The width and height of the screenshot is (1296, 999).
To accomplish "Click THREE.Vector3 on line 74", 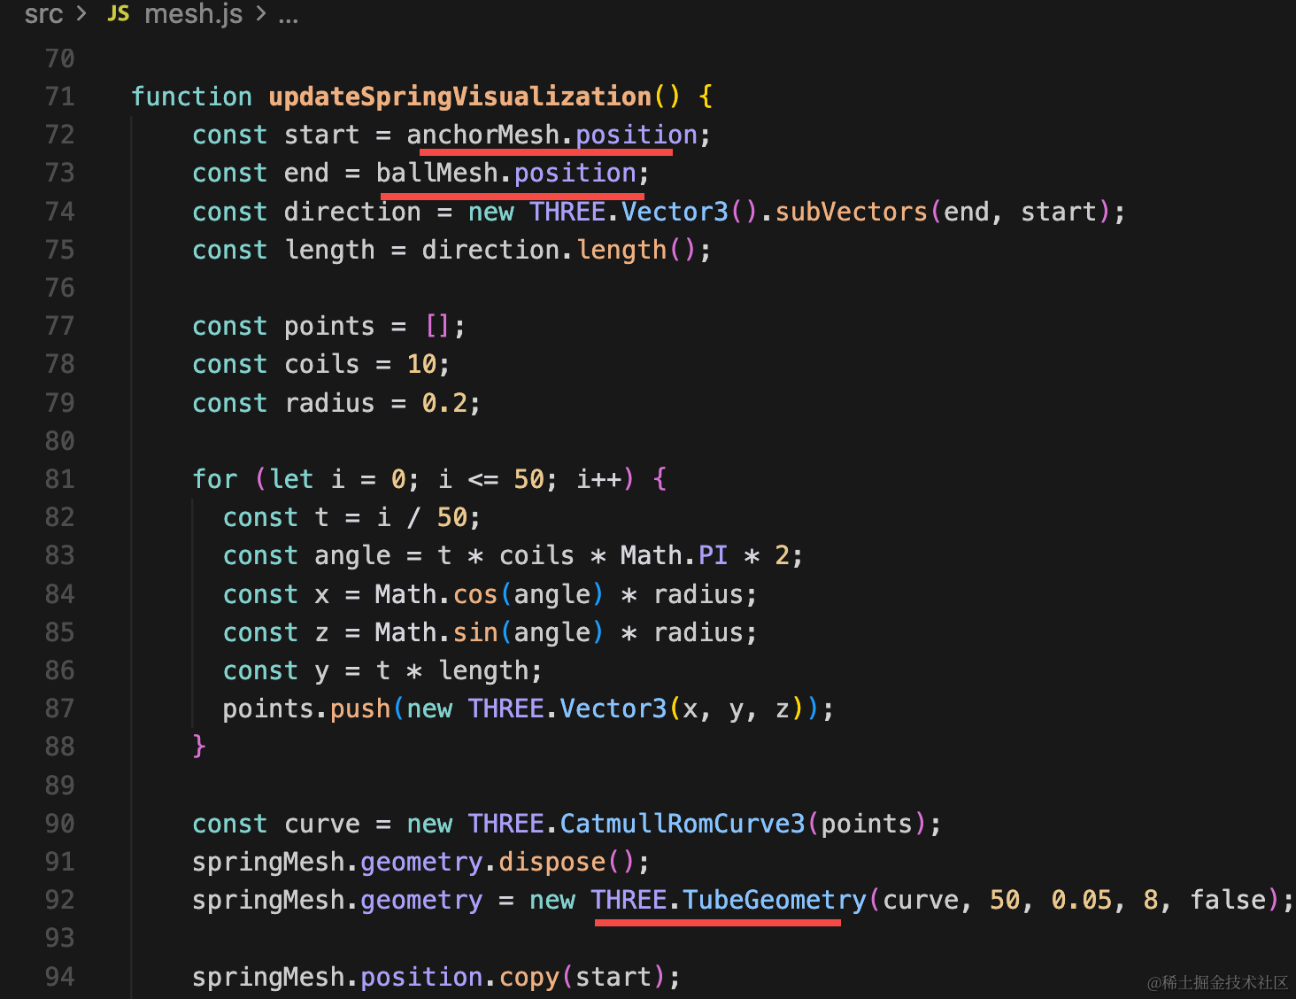I will (x=629, y=212).
